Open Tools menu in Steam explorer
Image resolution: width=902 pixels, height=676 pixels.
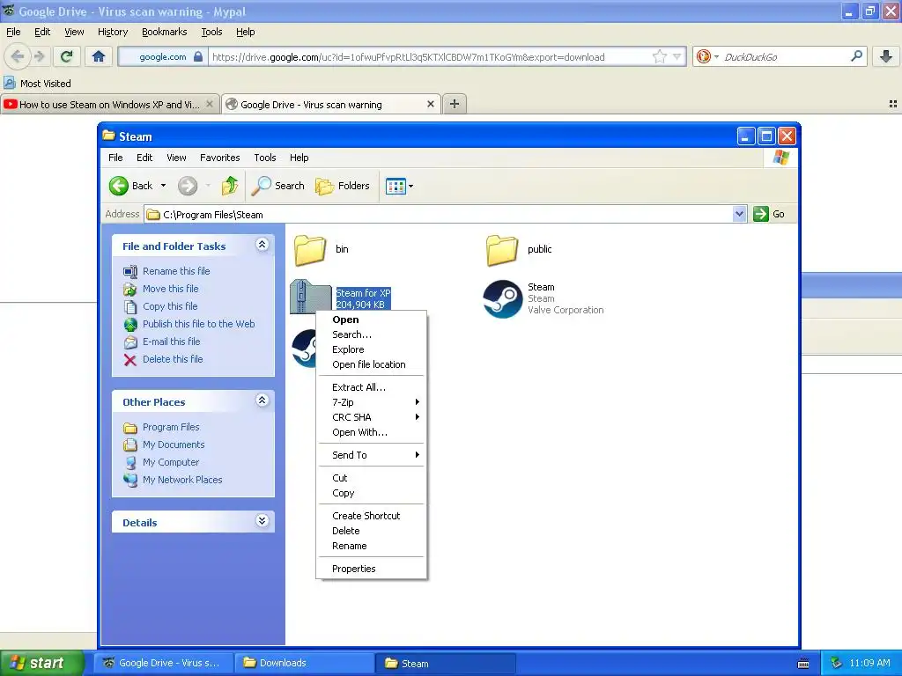(264, 158)
